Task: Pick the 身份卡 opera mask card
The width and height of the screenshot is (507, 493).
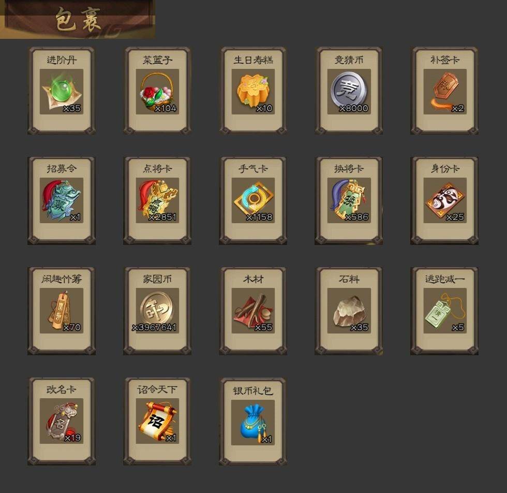Action: [x=445, y=200]
